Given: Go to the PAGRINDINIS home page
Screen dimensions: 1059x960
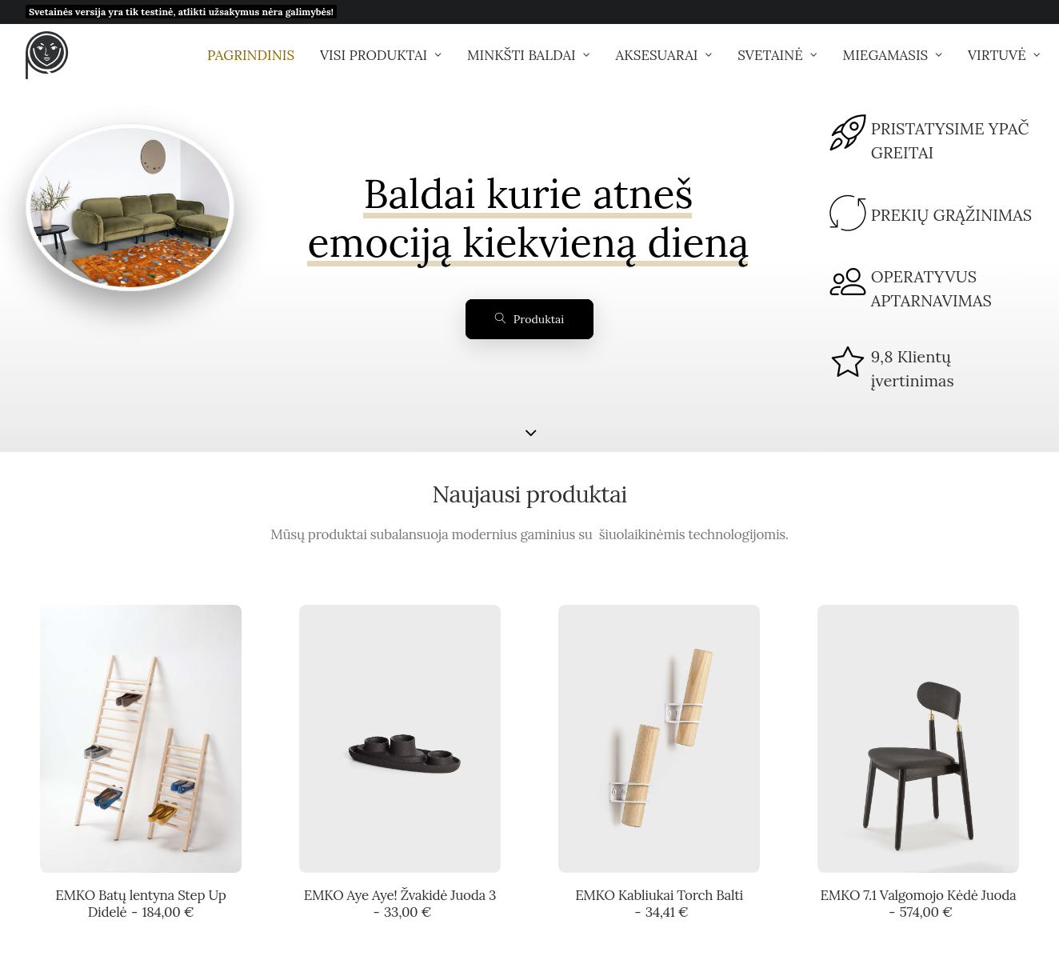Looking at the screenshot, I should (x=250, y=55).
